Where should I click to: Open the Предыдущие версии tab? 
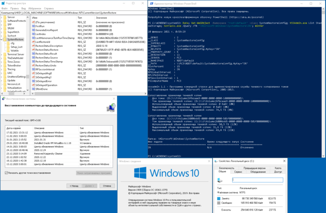point(254,168)
